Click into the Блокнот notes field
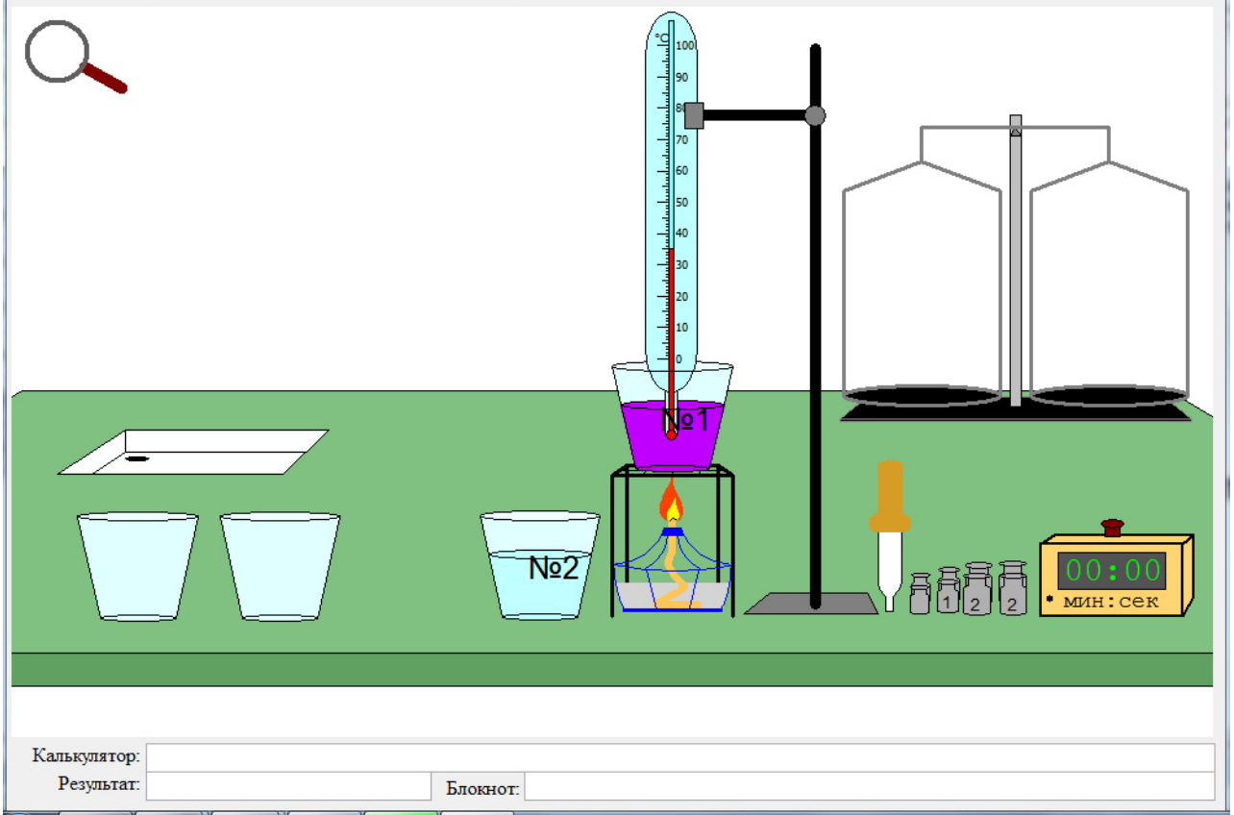The image size is (1234, 815). tap(870, 785)
